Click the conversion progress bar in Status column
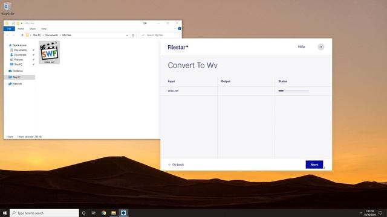This screenshot has width=387, height=217. click(x=293, y=91)
